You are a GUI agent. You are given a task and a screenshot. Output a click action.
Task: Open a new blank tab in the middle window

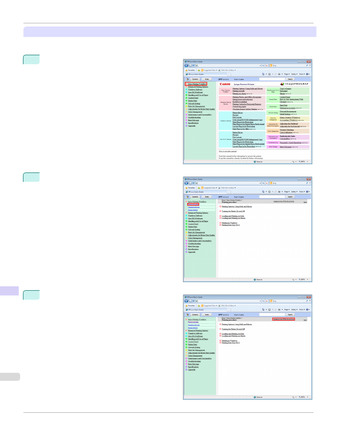tap(229, 192)
